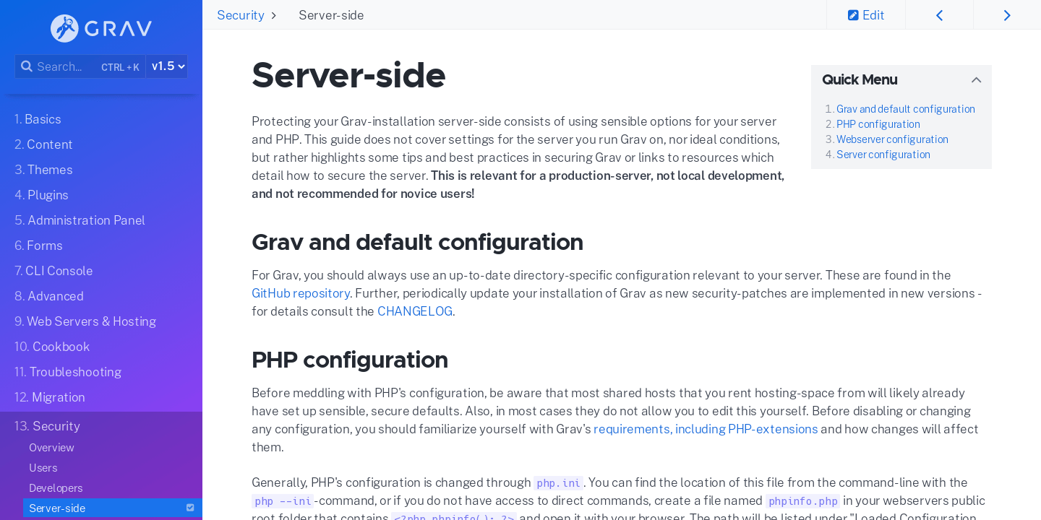This screenshot has width=1041, height=520.
Task: Select the Overview page
Action: coord(51,447)
